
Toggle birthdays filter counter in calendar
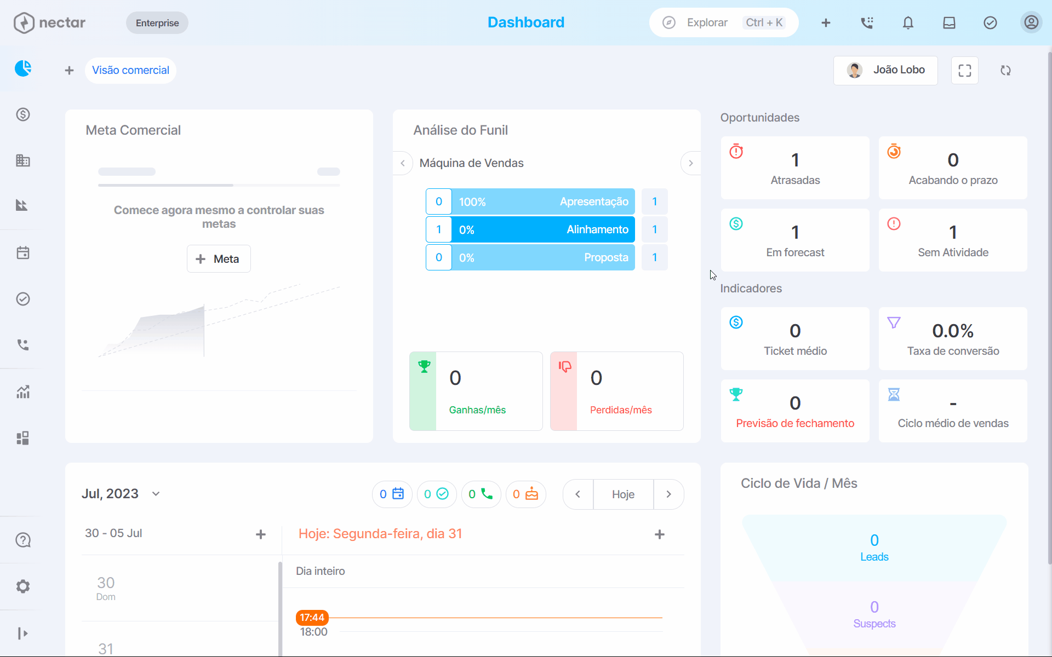[x=525, y=494]
